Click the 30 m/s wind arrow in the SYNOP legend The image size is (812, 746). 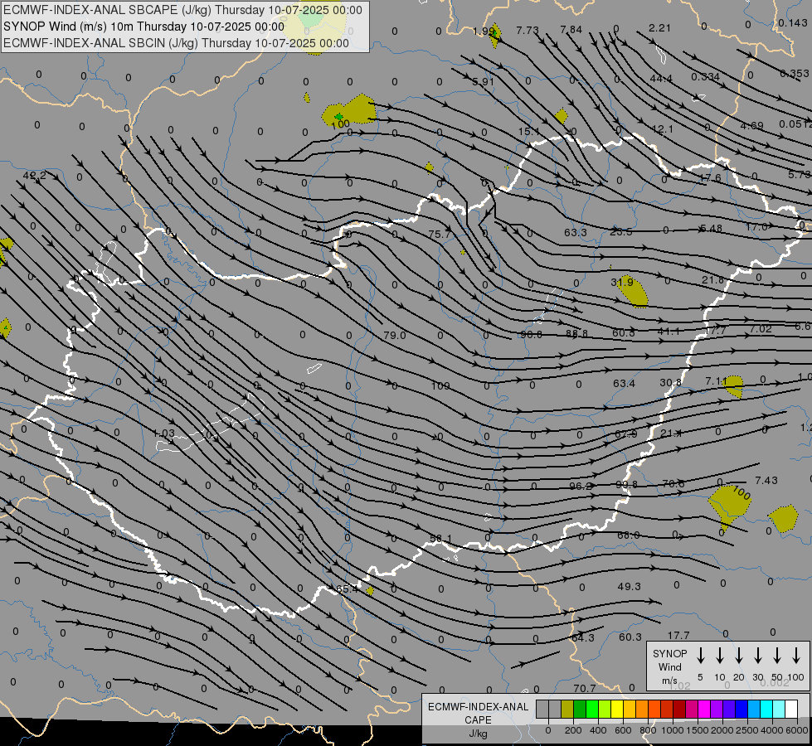tap(757, 656)
